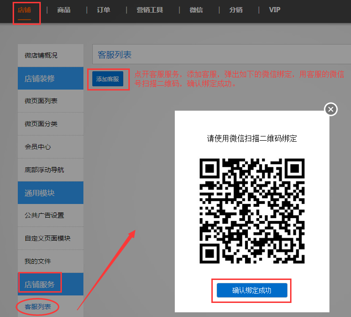
Task: Open 微页面列表 sidebar item
Action: coord(51,101)
